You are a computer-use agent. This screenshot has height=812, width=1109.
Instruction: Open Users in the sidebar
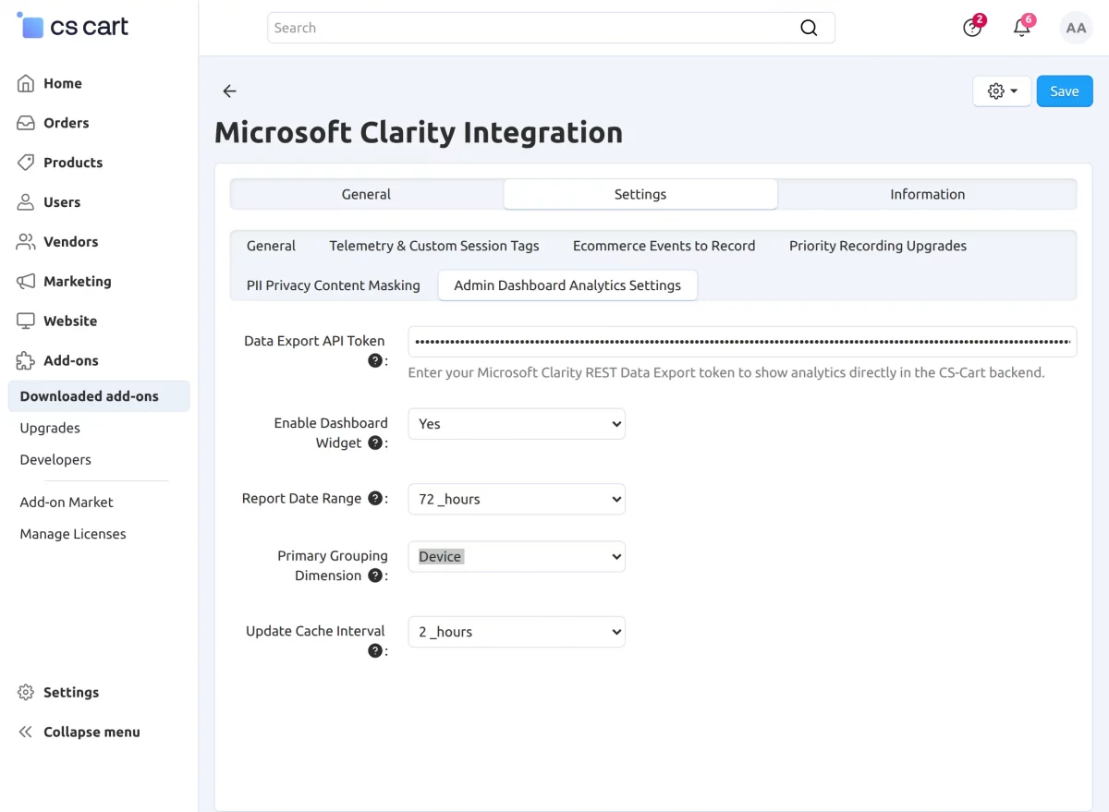click(x=62, y=202)
